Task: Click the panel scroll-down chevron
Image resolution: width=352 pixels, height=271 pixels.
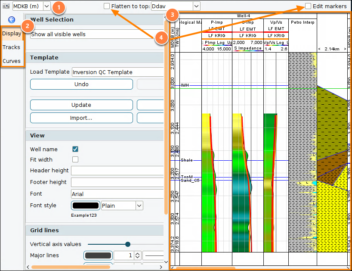Action: (x=166, y=262)
